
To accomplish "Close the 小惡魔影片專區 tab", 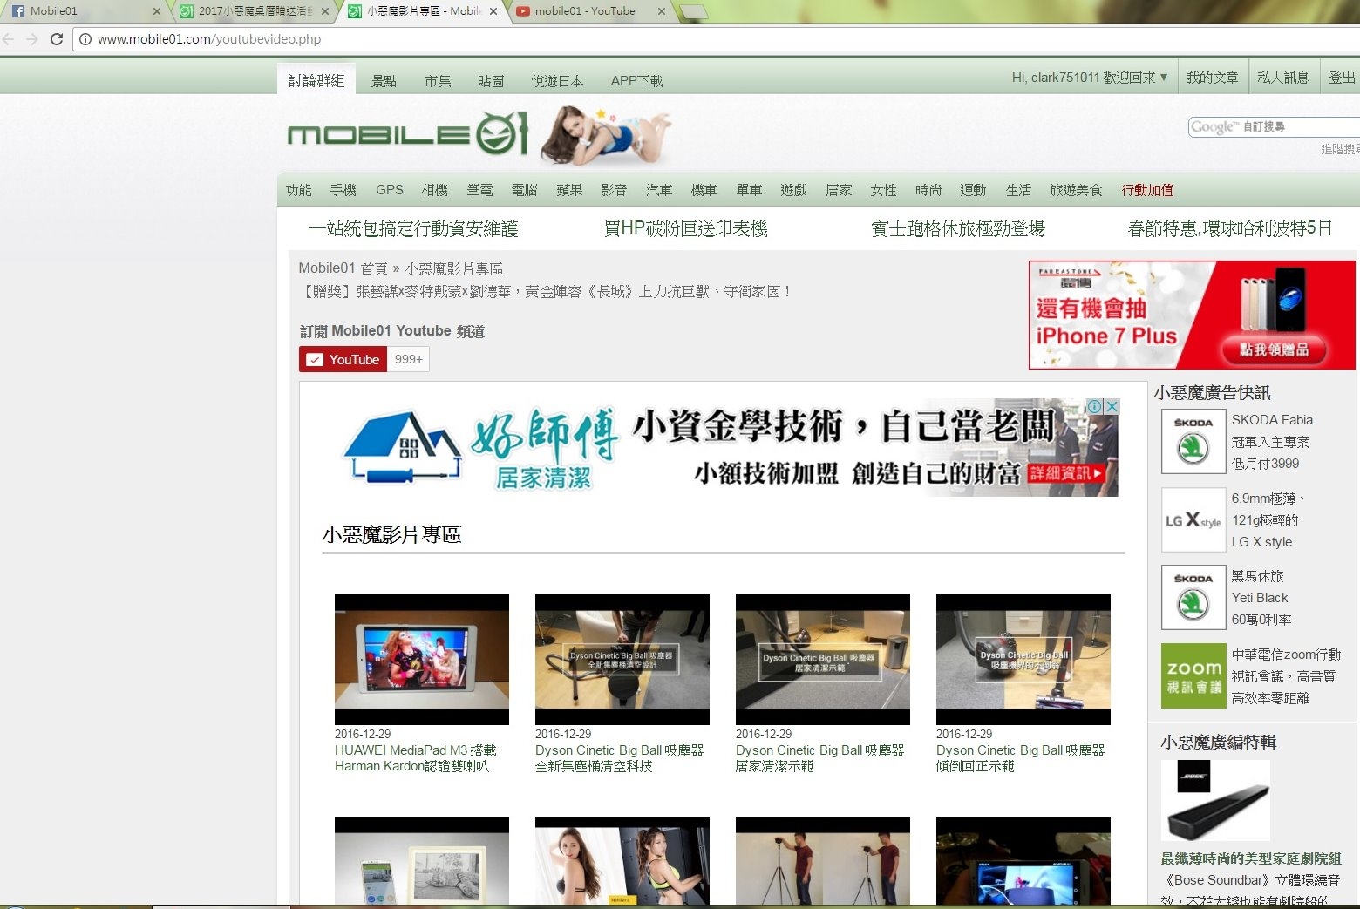I will 493,11.
